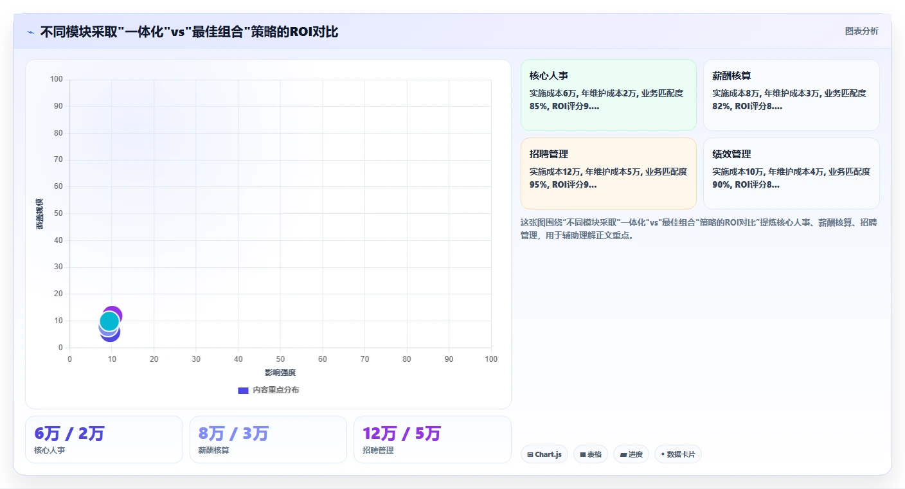The image size is (905, 489).
Task: Click the 6万 / 2万 stat card
Action: pos(104,440)
